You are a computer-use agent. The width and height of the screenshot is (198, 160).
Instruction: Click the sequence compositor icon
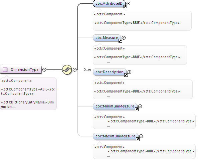pyautogui.click(x=67, y=70)
